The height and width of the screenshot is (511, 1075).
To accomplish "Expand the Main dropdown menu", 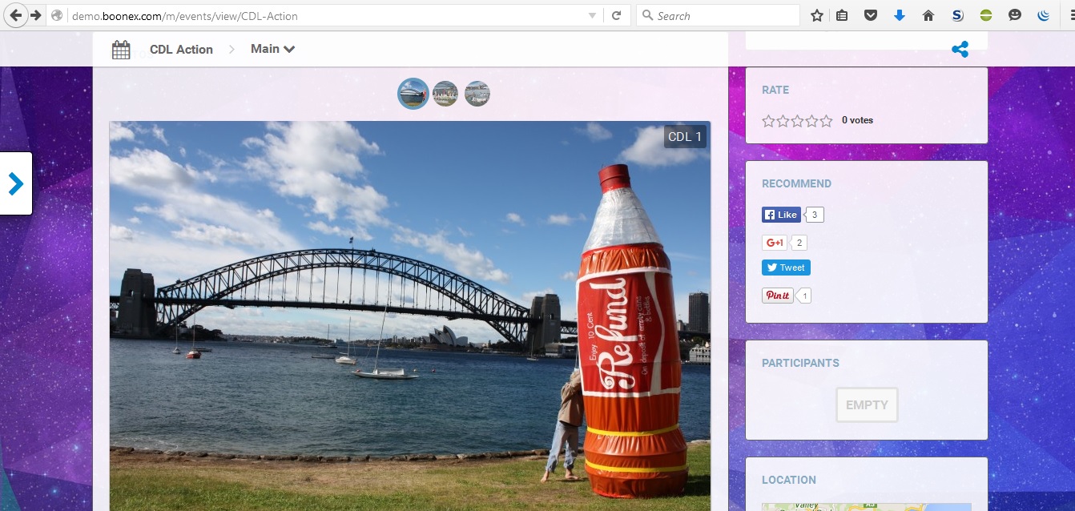I will point(272,49).
